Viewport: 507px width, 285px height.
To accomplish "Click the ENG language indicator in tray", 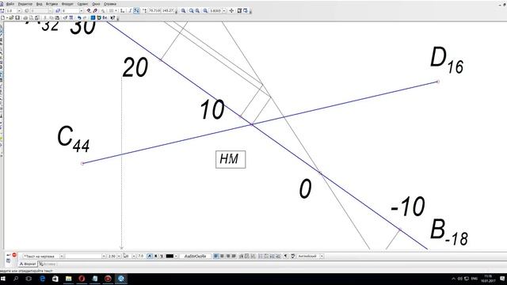I will point(475,279).
